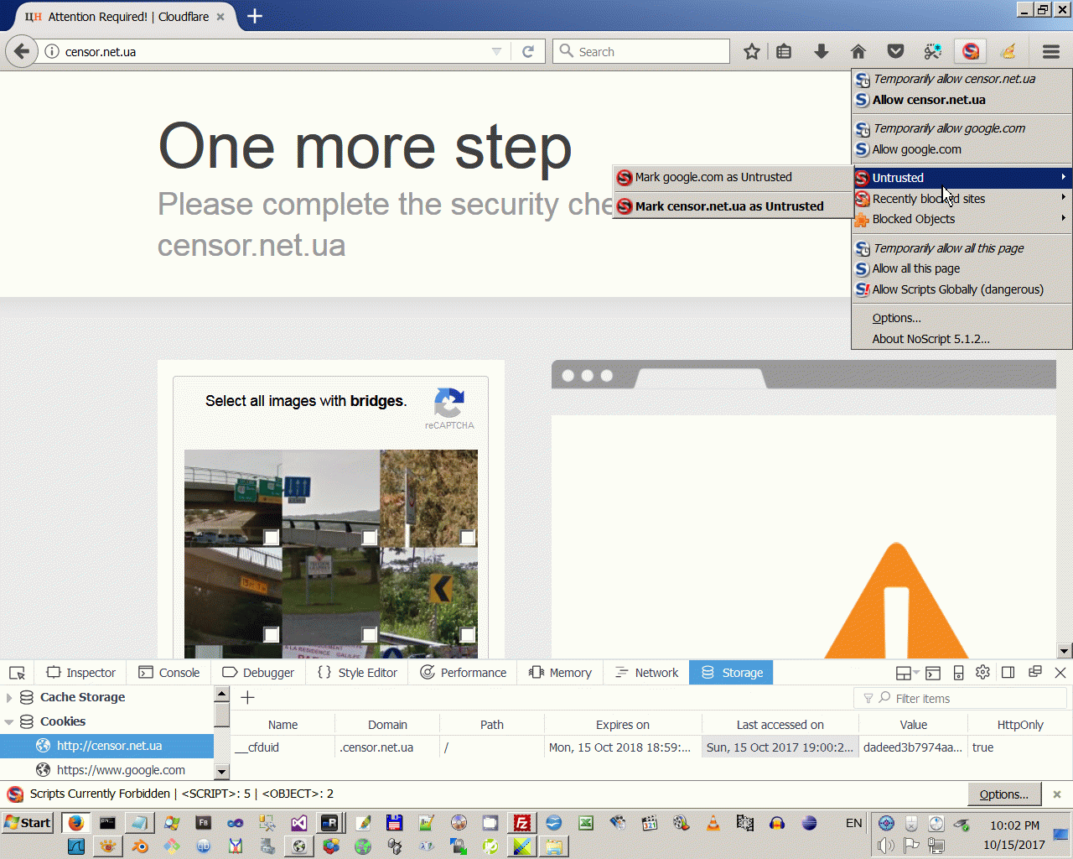This screenshot has height=859, width=1073.
Task: Launch Blender from the taskbar
Action: [139, 846]
